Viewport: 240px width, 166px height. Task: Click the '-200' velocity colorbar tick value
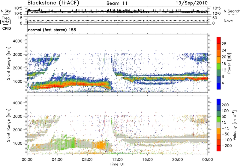(226, 146)
